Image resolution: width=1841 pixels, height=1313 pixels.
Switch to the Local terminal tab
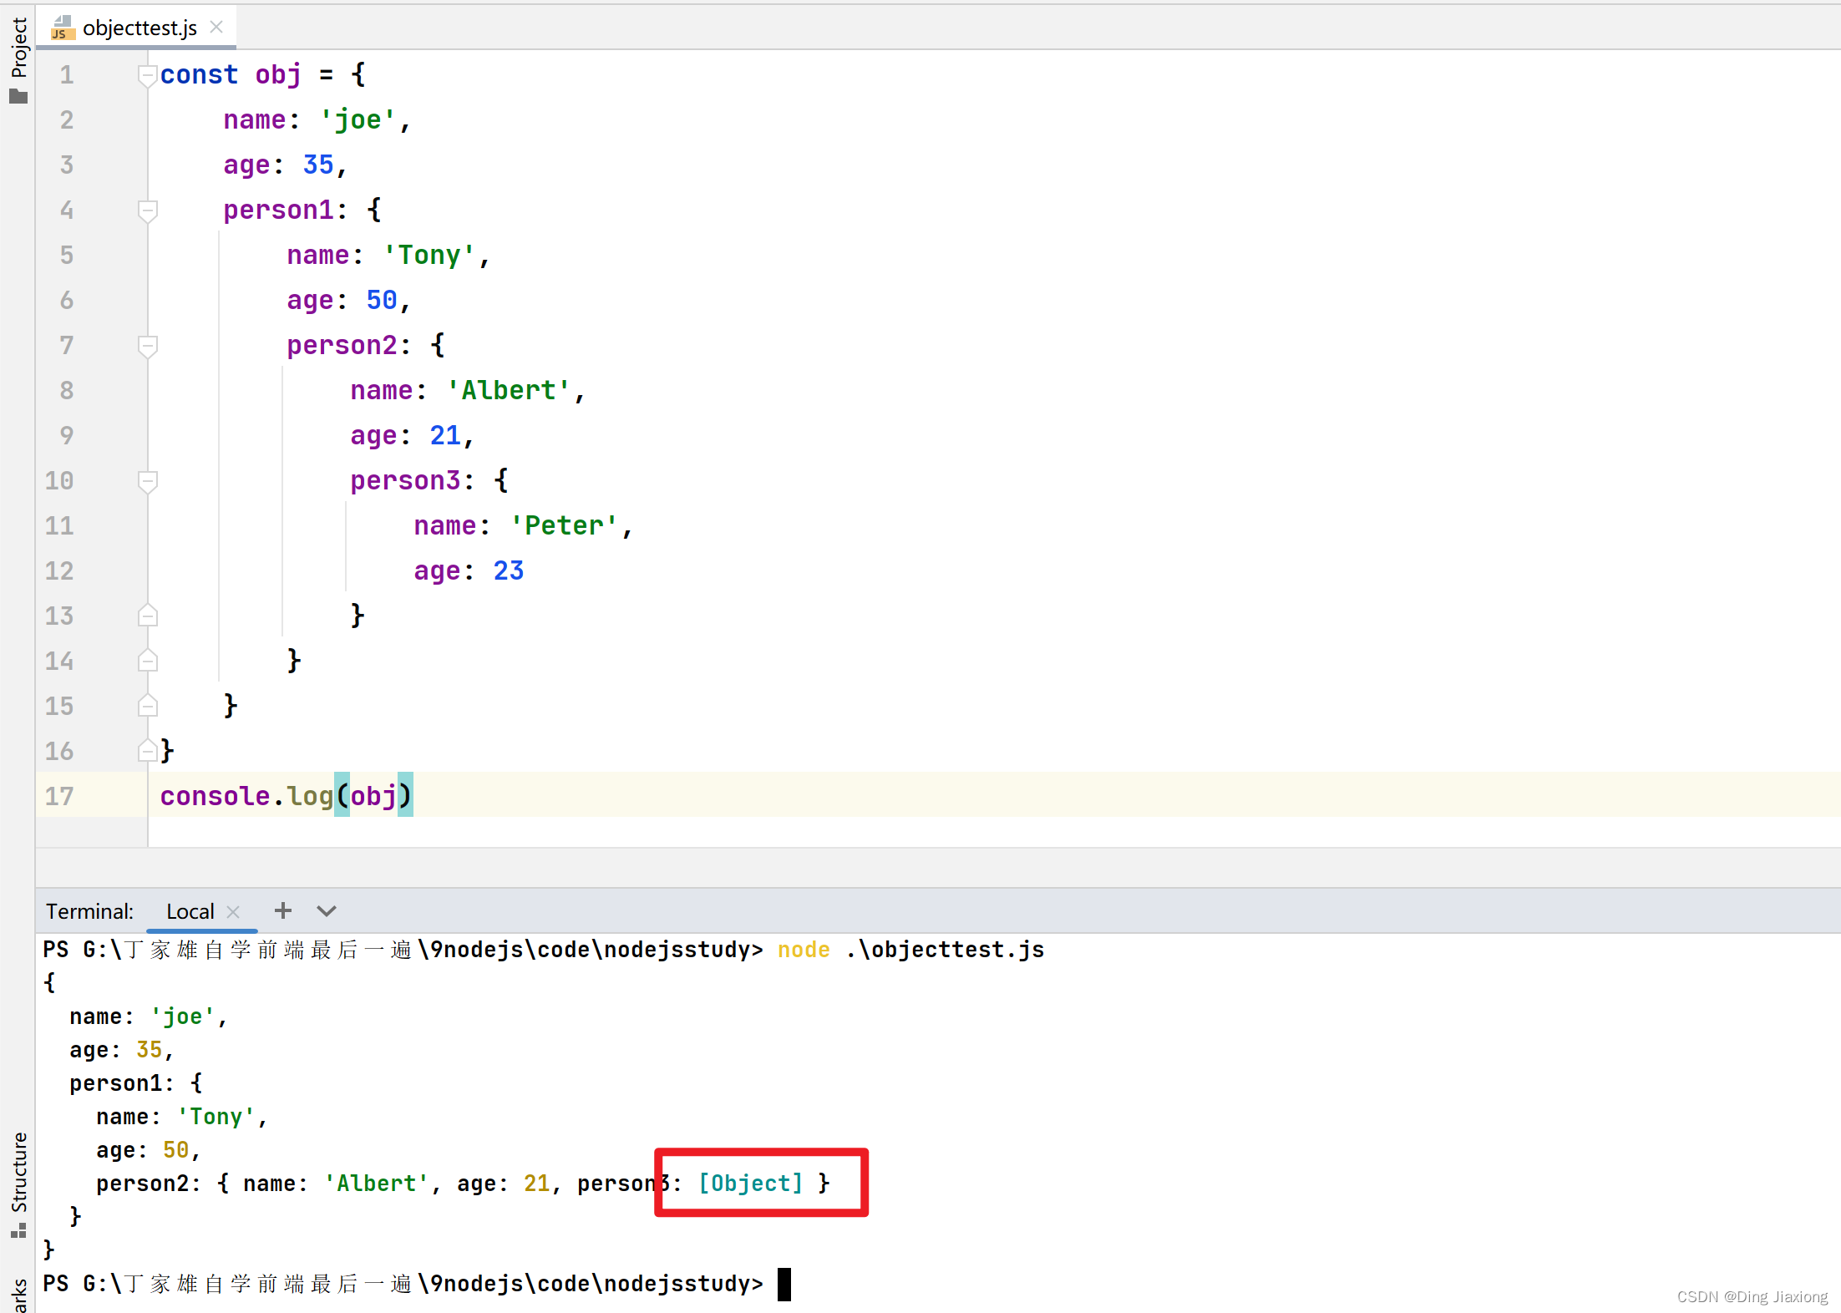click(190, 911)
